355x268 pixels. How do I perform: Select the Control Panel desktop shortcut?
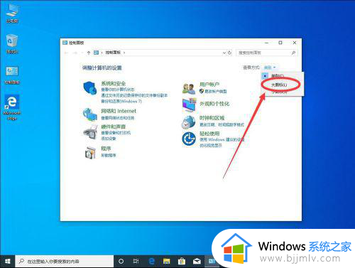(x=12, y=75)
